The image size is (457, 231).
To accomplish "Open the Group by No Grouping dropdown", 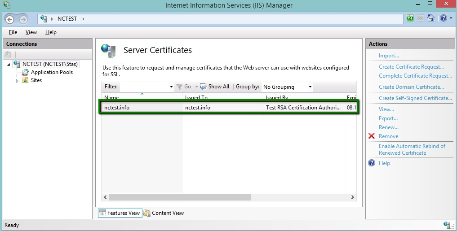I will [x=288, y=87].
